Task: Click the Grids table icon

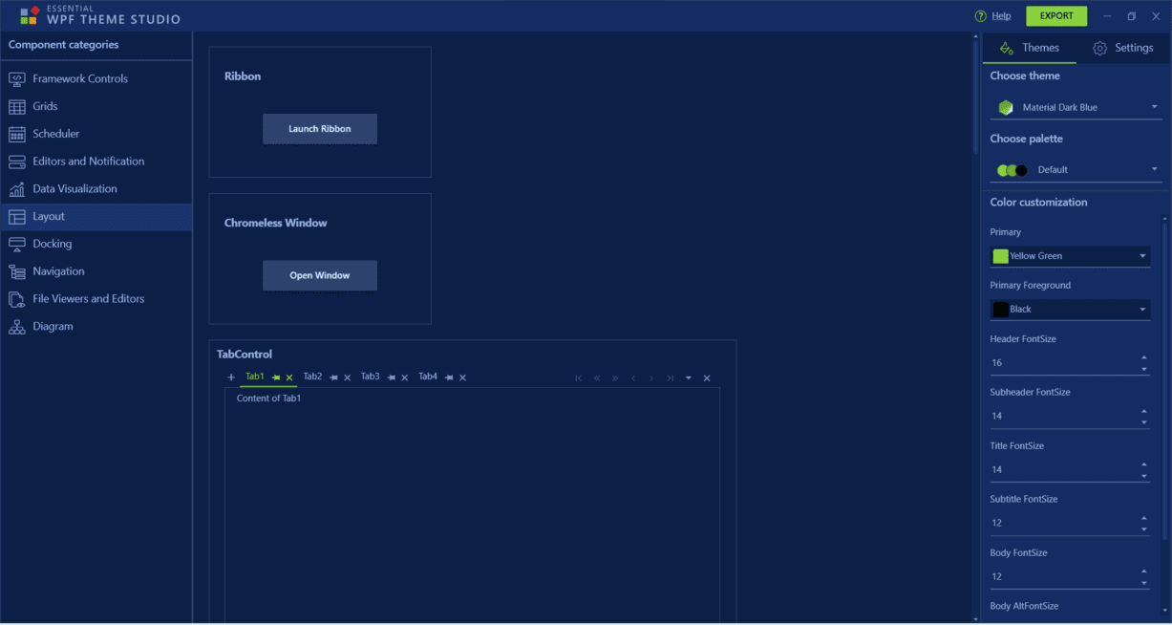Action: [17, 106]
